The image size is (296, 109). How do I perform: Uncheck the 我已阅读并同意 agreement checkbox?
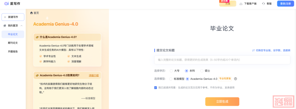coord(155,88)
